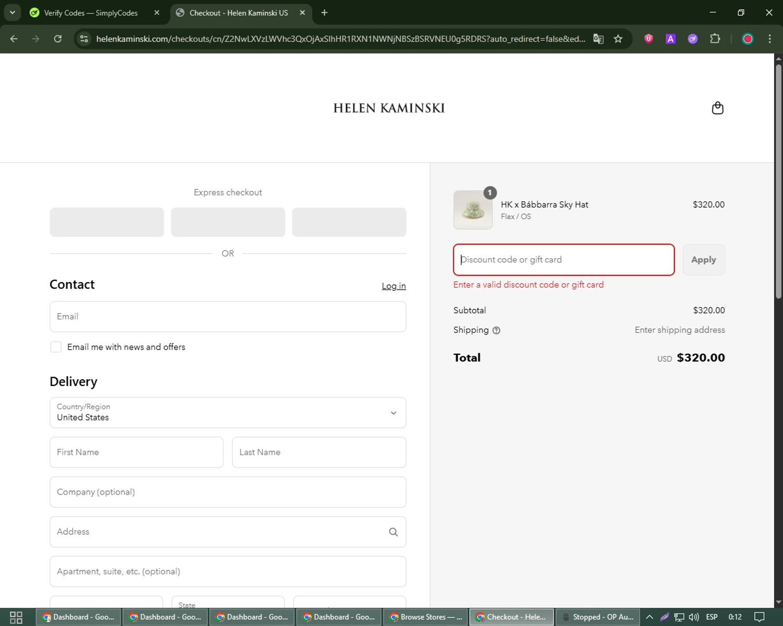Click the Email input field
This screenshot has width=783, height=626.
click(228, 317)
